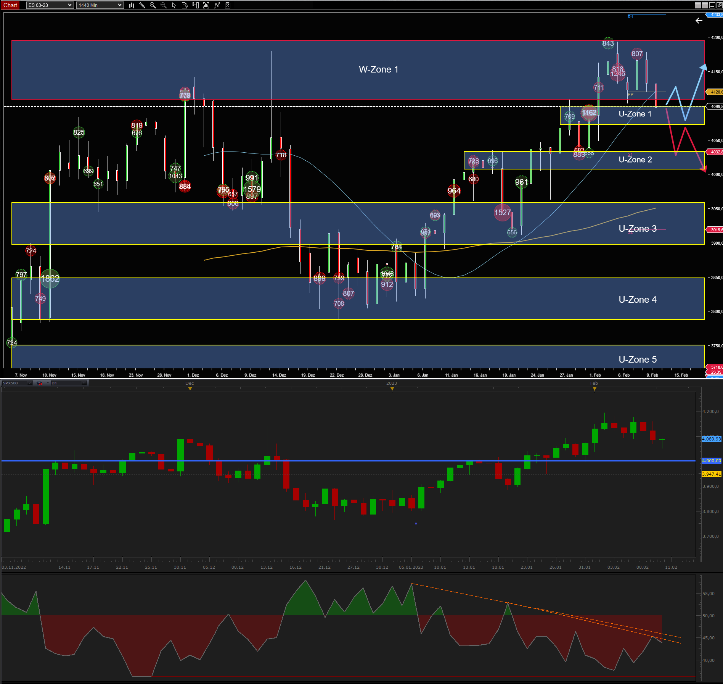Activate the zoom out magnifier tool
Image resolution: width=723 pixels, height=684 pixels.
(163, 5)
